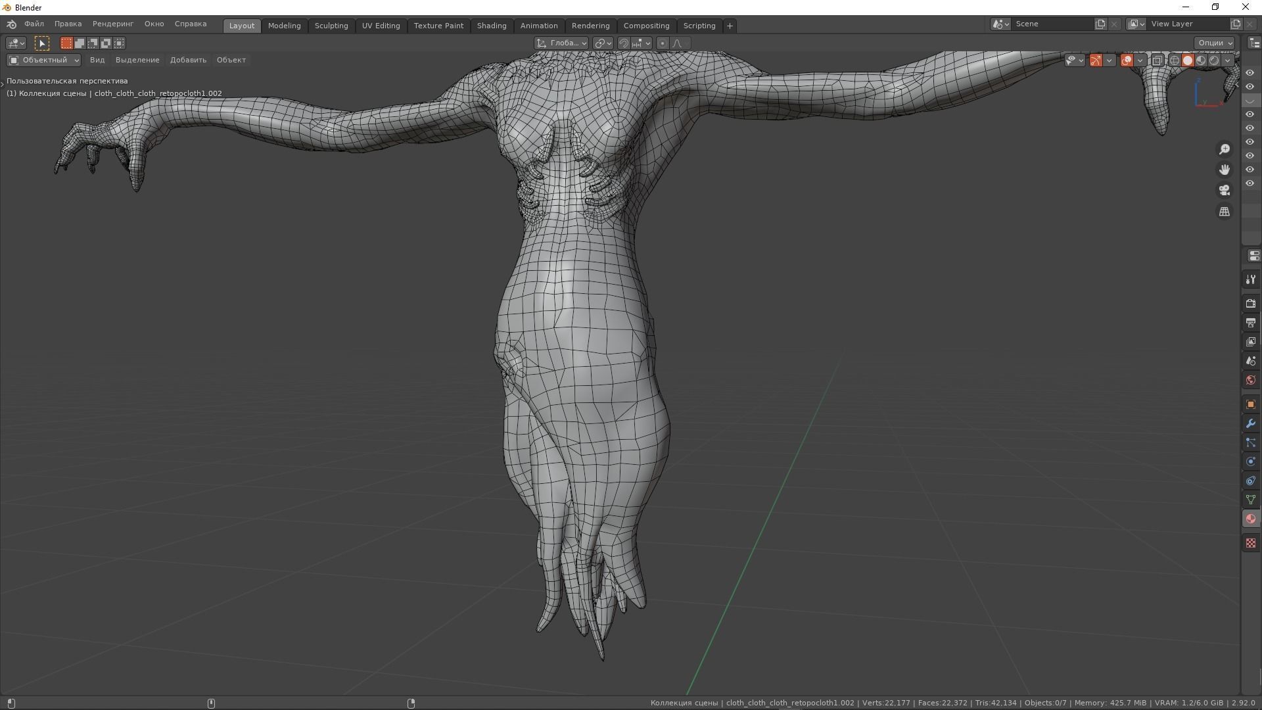Expand the Опции dropdown
This screenshot has height=710, width=1262.
click(1214, 43)
